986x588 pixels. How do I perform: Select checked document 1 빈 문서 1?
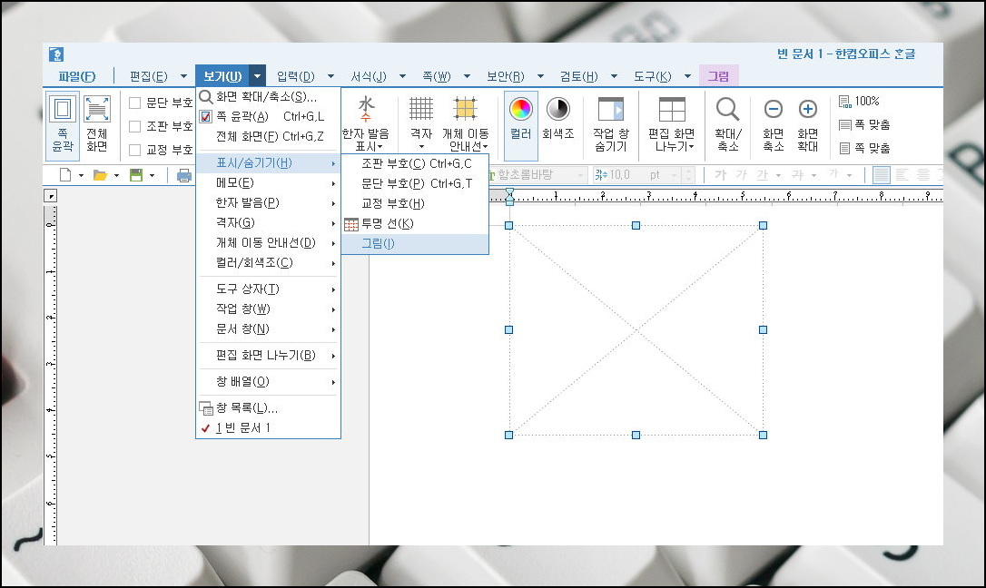(269, 427)
